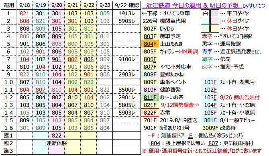
Task: Click red 901 in row 6
Action: coord(40,51)
